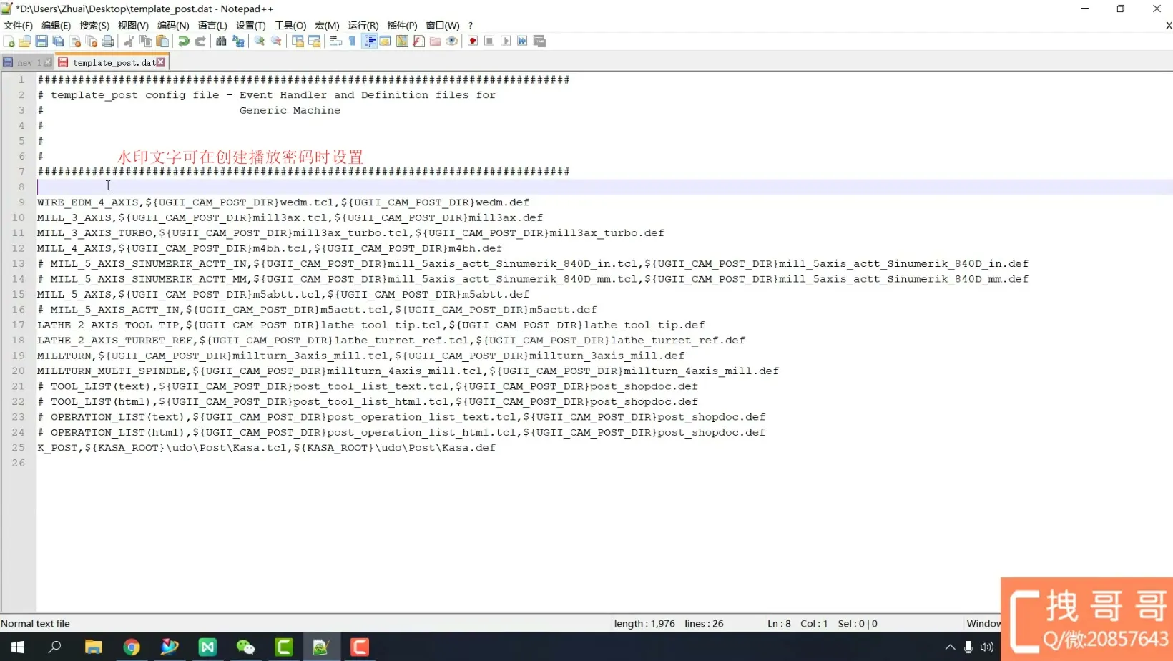Click the Cut scissors icon
This screenshot has width=1173, height=661.
[129, 41]
